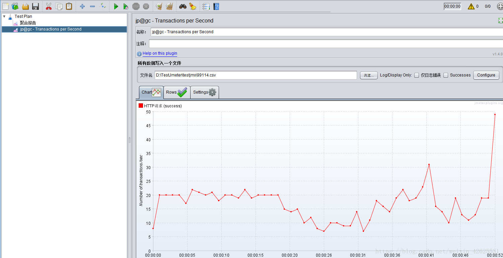Switch to the Chart tab
This screenshot has width=503, height=258.
pyautogui.click(x=151, y=92)
